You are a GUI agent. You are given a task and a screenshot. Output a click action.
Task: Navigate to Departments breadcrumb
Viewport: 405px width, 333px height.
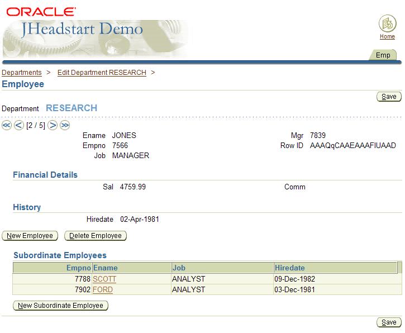22,73
